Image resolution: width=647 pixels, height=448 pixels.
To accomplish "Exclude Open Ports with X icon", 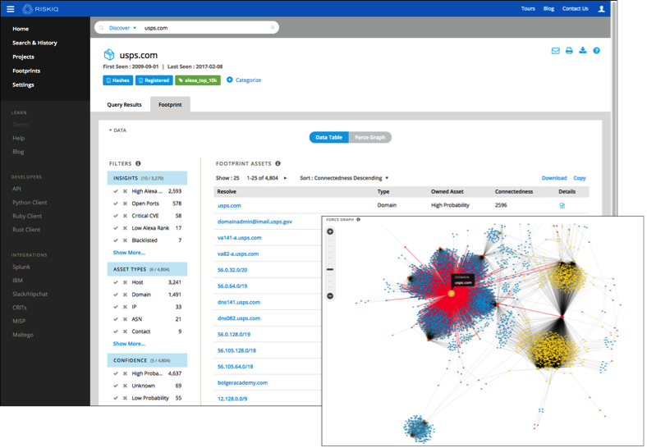I will point(125,203).
